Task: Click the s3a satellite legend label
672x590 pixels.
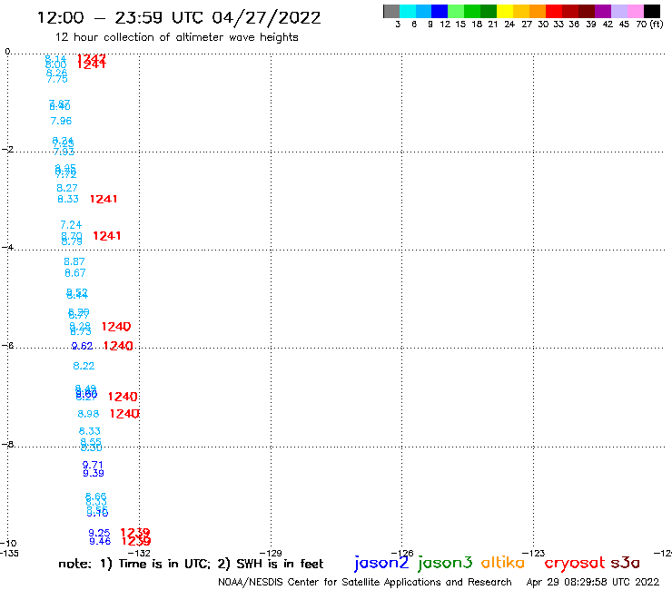Action: [626, 563]
